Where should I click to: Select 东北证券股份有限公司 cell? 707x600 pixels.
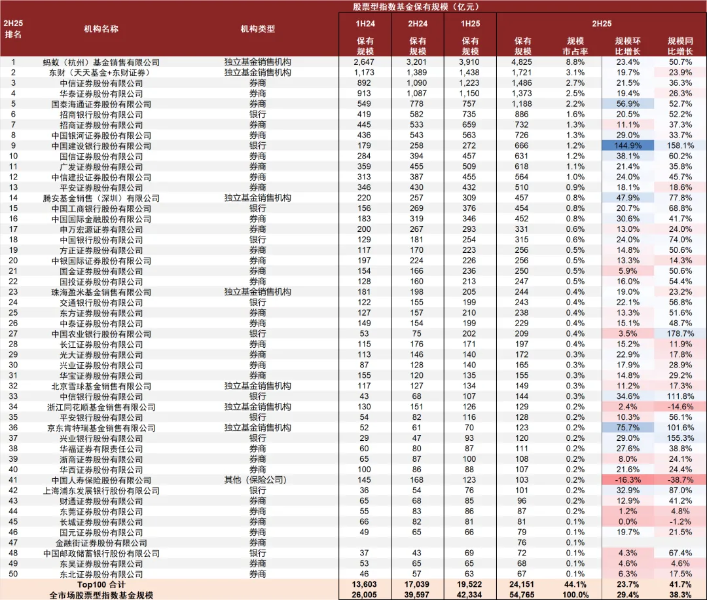pyautogui.click(x=101, y=574)
